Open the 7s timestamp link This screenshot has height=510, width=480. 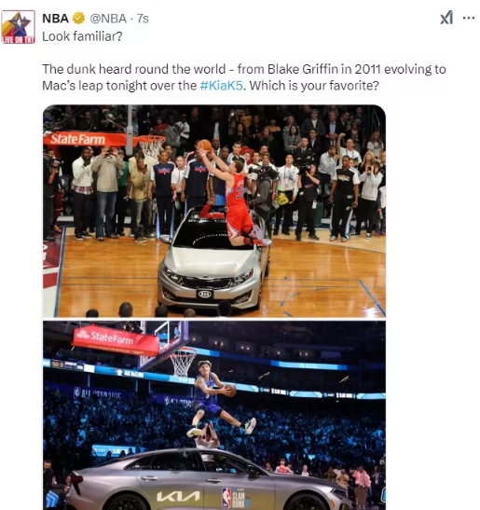pos(143,19)
